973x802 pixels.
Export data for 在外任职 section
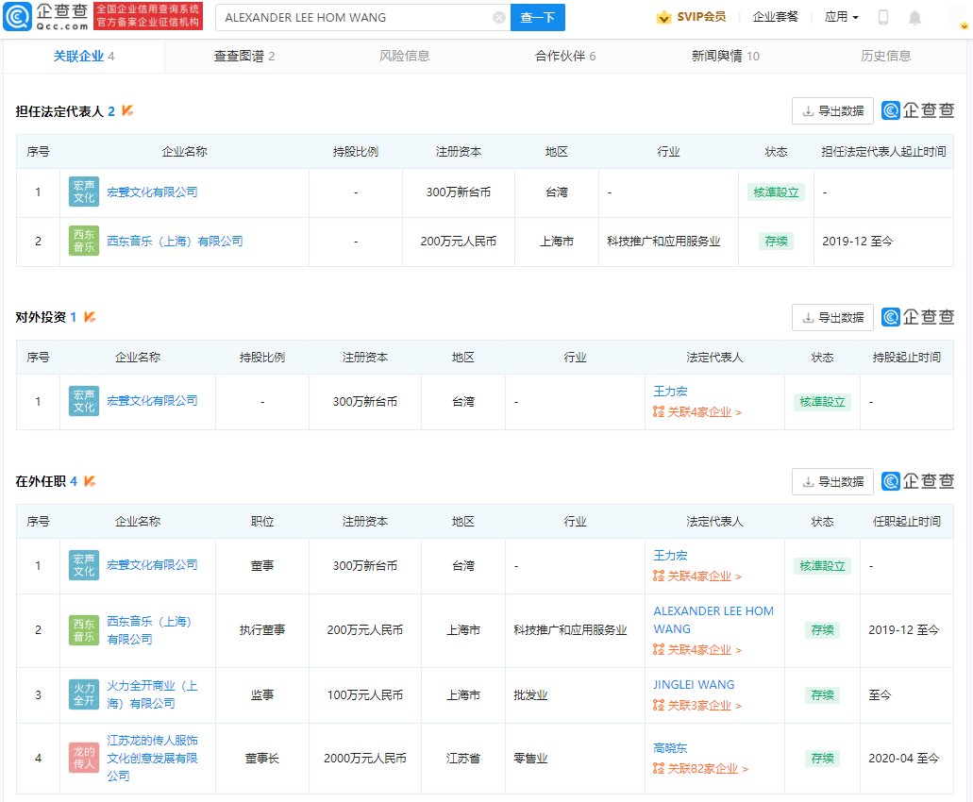pyautogui.click(x=832, y=481)
